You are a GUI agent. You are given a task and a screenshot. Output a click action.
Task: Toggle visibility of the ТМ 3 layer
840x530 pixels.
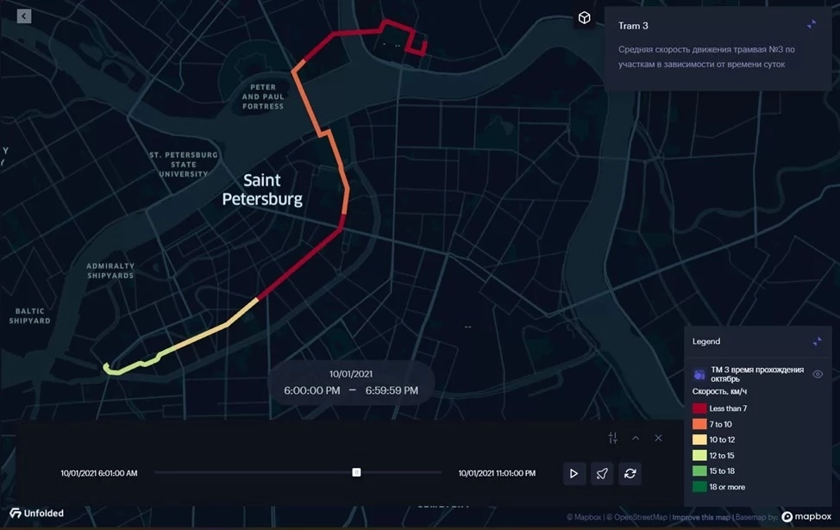(x=818, y=374)
